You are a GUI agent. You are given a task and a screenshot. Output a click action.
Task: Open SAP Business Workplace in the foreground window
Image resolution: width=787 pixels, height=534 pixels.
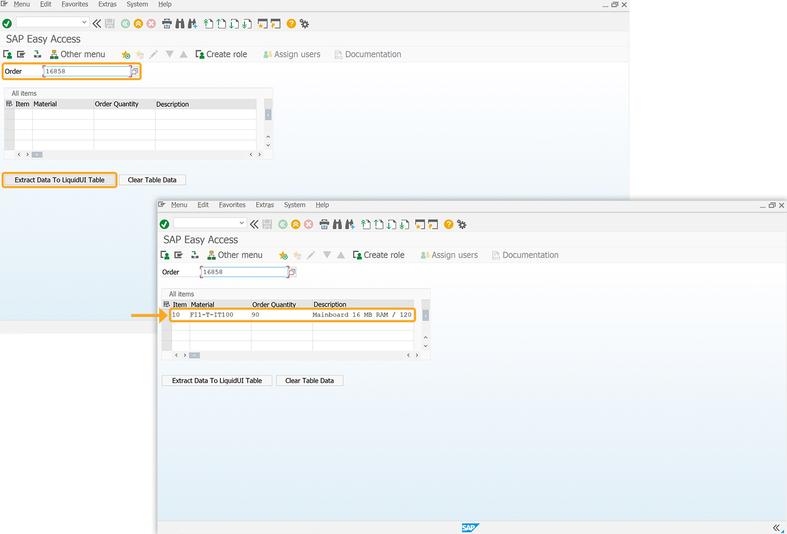[x=195, y=255]
